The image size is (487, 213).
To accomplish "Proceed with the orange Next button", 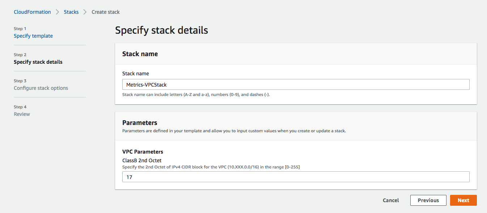I will [463, 200].
